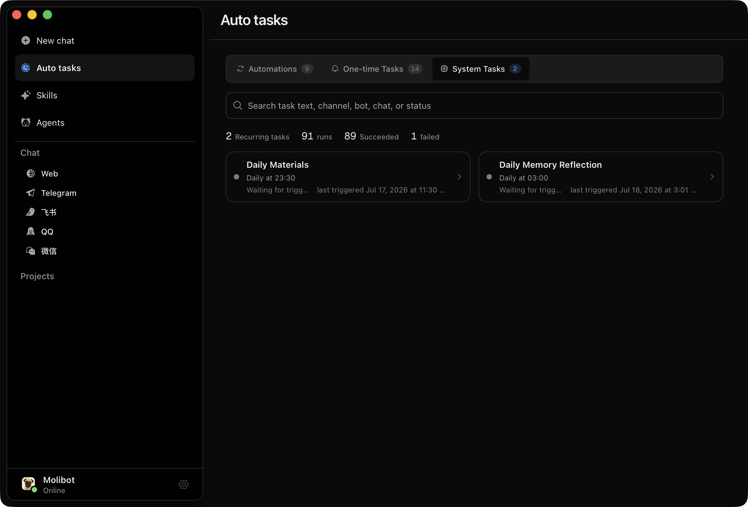This screenshot has width=748, height=507.
Task: Click the Chat section heading
Action: (x=30, y=153)
